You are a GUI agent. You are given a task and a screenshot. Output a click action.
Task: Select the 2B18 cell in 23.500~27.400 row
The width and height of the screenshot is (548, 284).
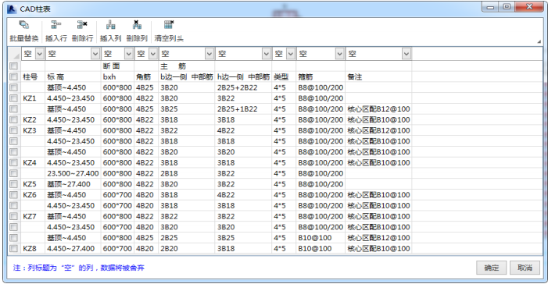coord(187,174)
